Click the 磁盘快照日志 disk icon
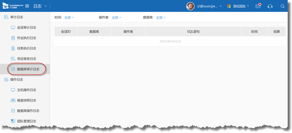Screen dimensions: 292x133 tap(13, 100)
